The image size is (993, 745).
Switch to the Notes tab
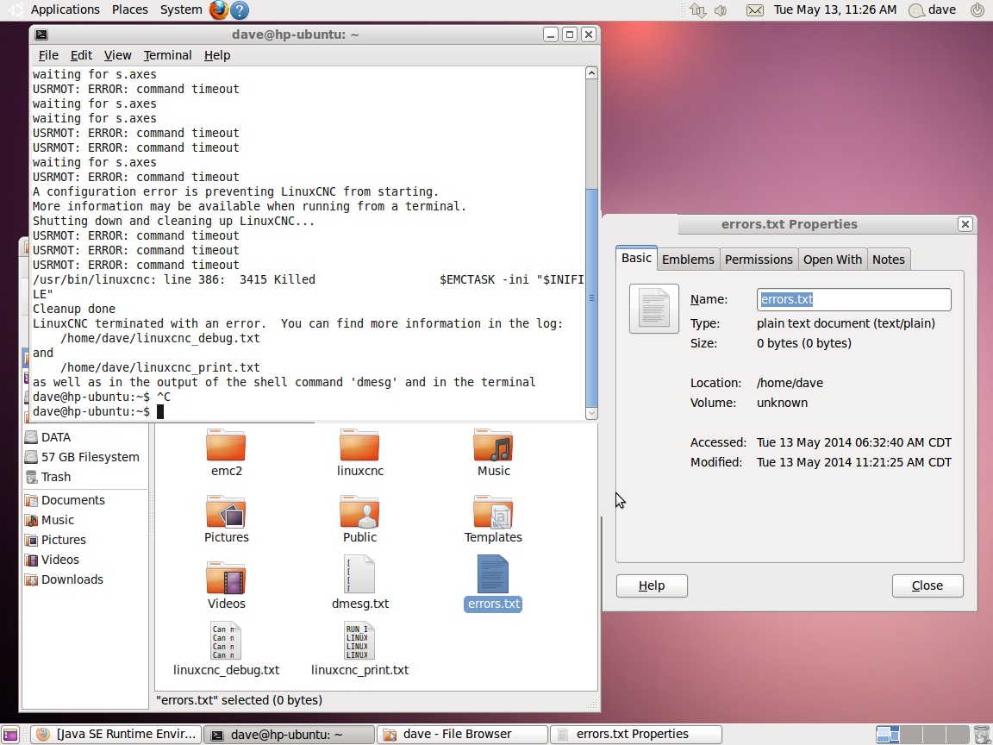889,260
